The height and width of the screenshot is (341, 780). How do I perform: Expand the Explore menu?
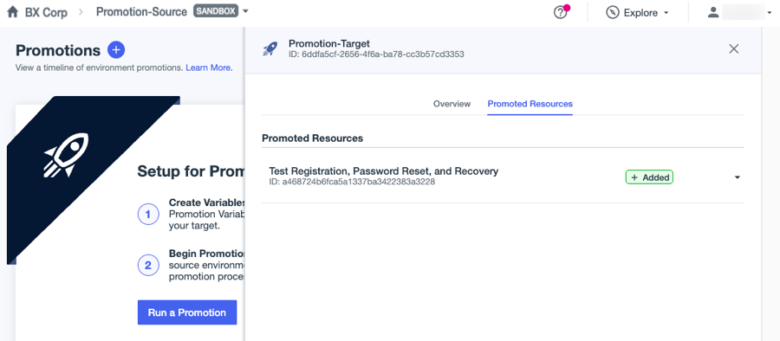click(x=666, y=14)
